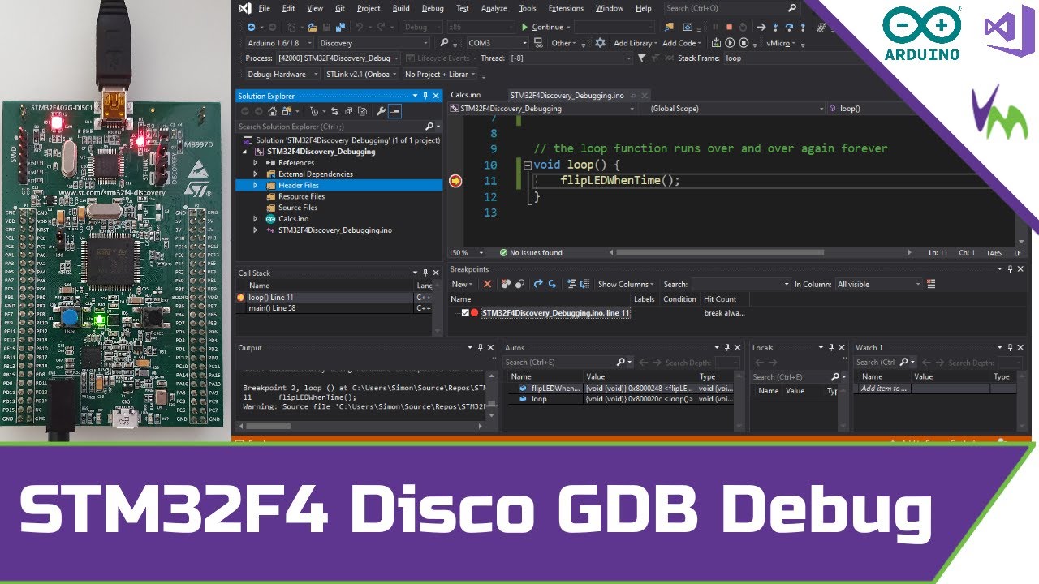Click the thread filter funnel icon
The height and width of the screenshot is (584, 1039).
pos(642,58)
